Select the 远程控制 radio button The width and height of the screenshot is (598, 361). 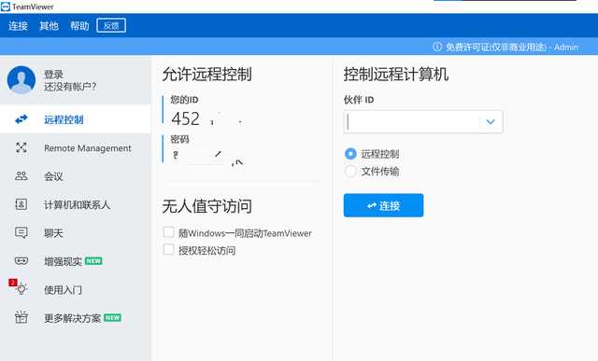pos(350,154)
